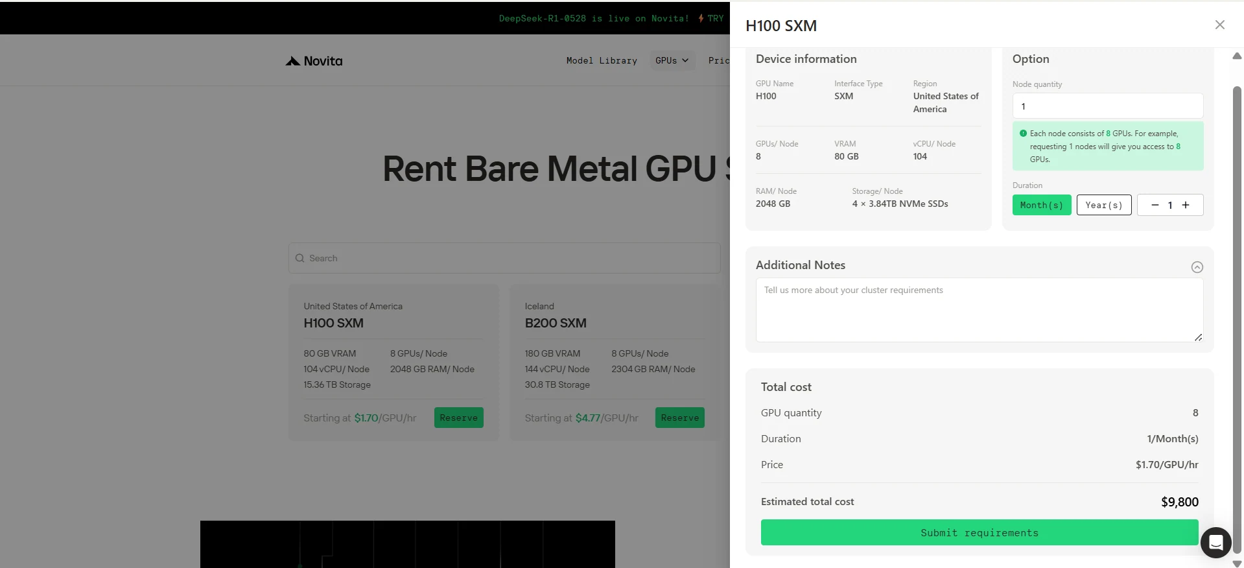Click the duration count value 1
This screenshot has width=1244, height=568.
(1170, 205)
